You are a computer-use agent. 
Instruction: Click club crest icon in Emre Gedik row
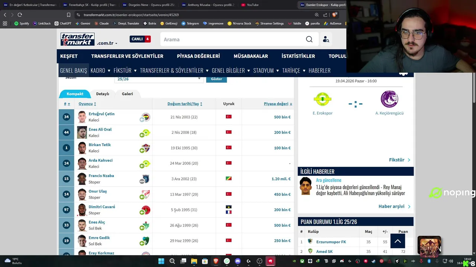click(x=145, y=241)
